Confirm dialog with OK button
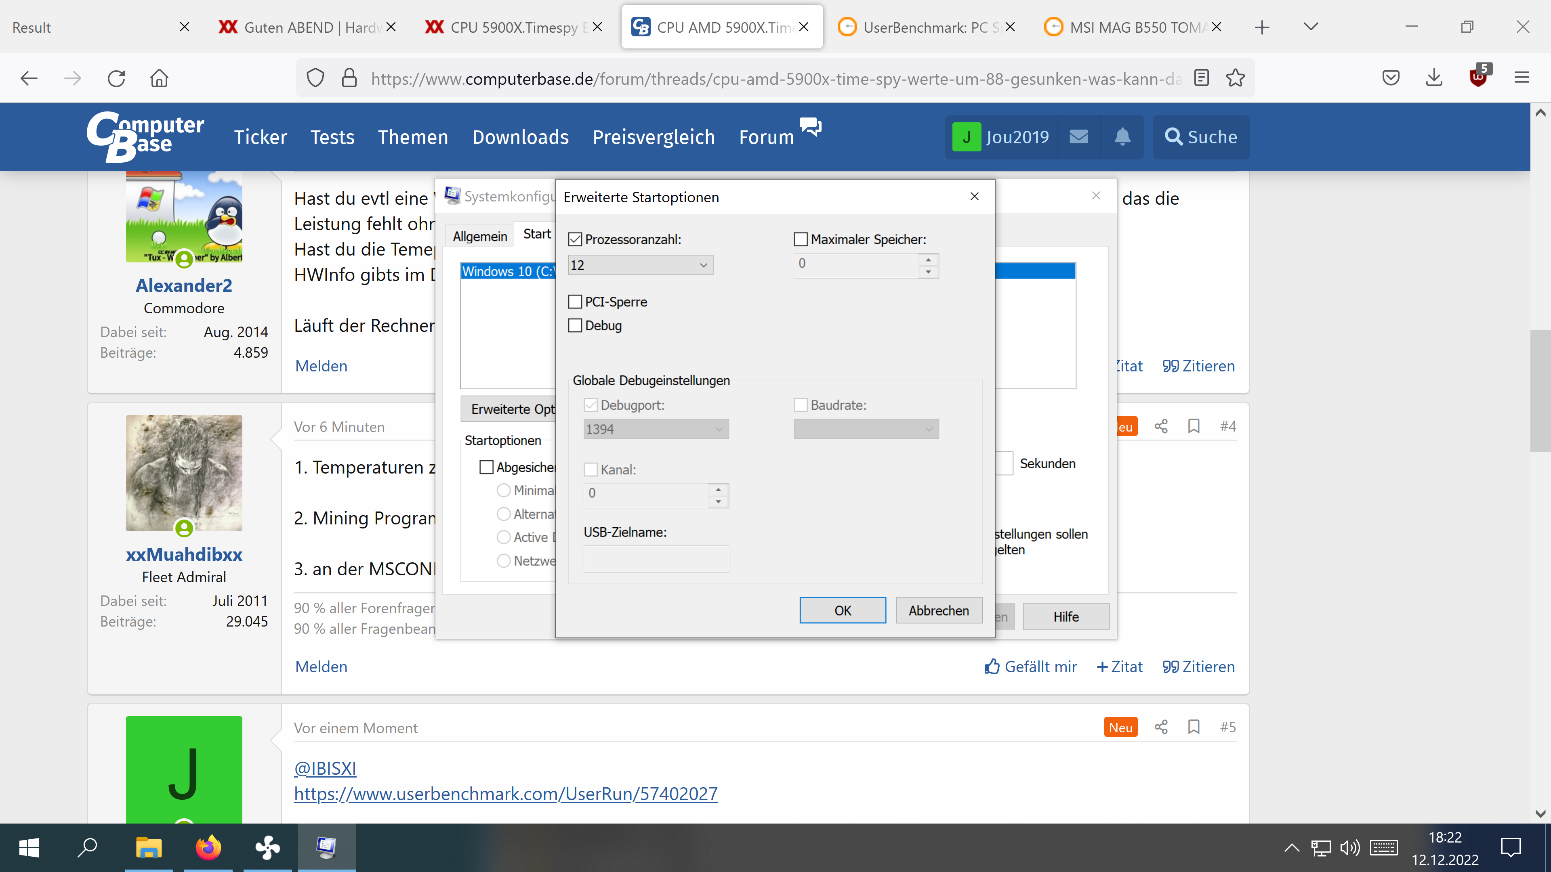The image size is (1551, 872). [x=842, y=610]
